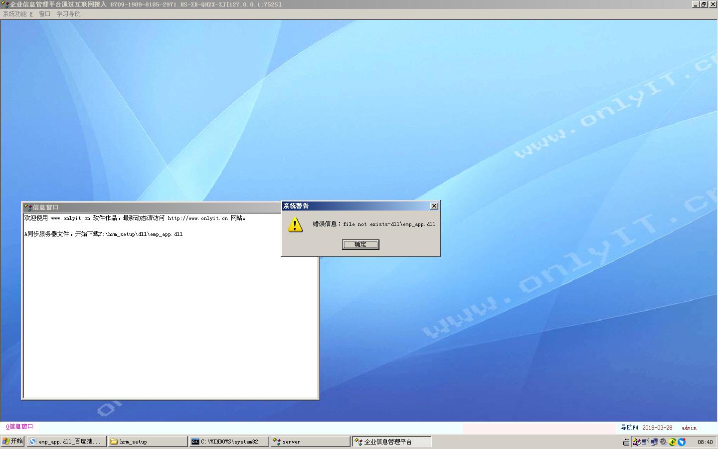Click the green plus security tray icon
The width and height of the screenshot is (718, 449).
tap(672, 442)
